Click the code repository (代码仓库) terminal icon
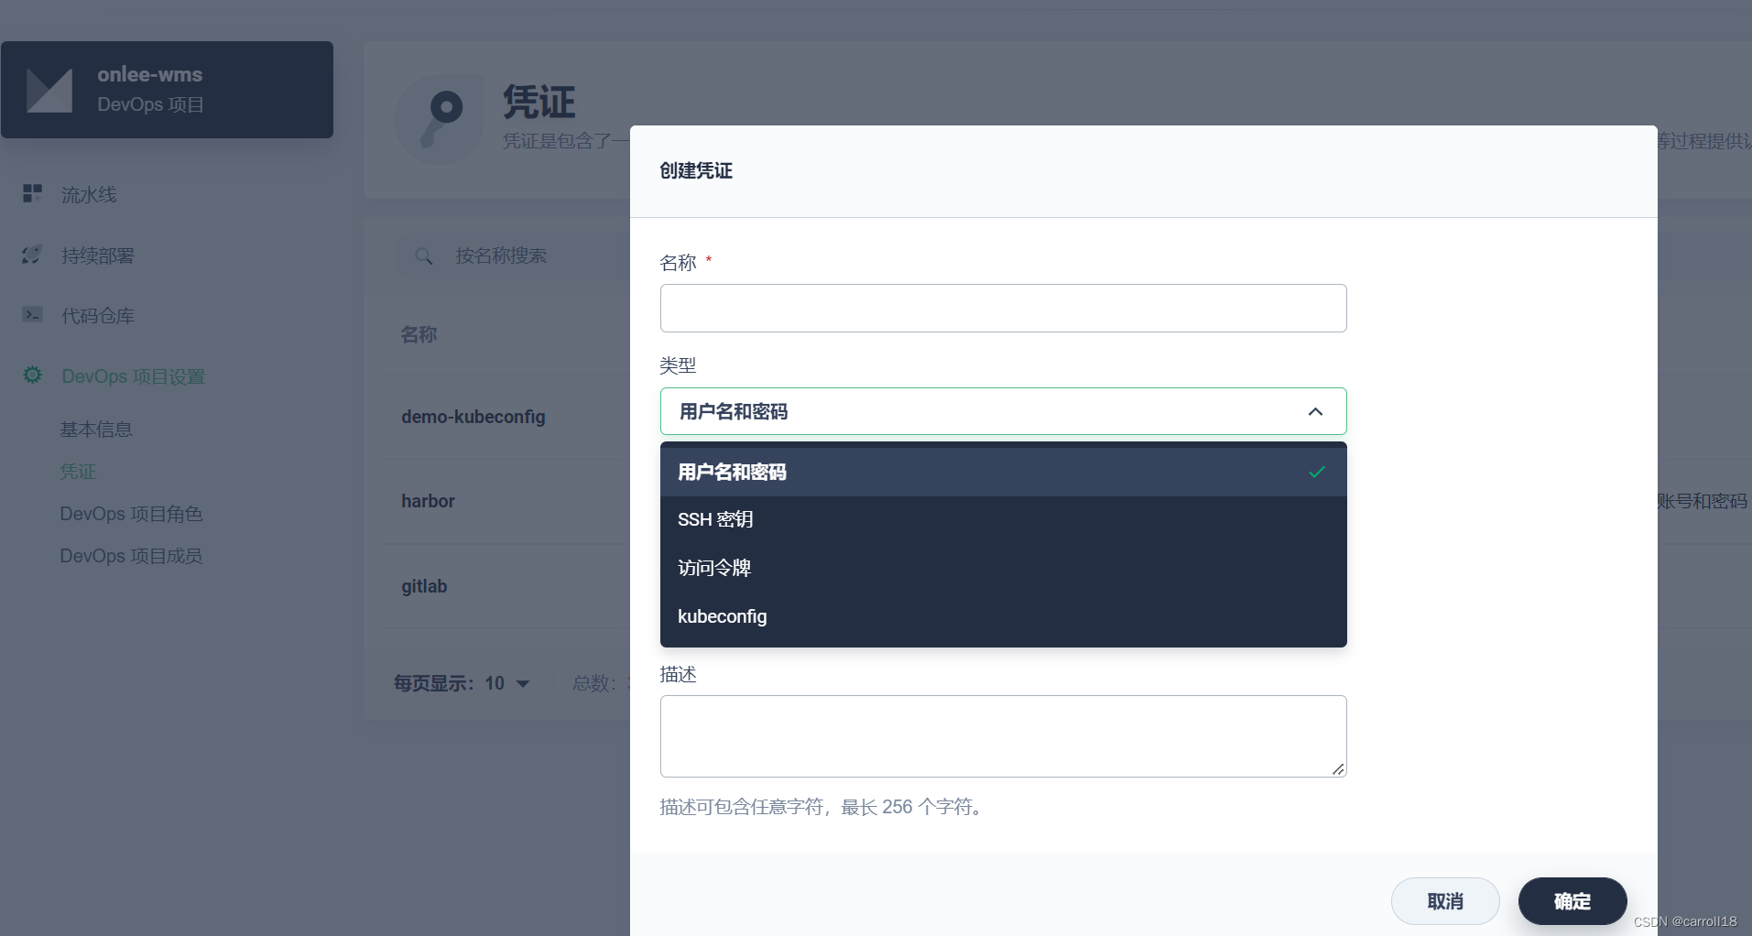Image resolution: width=1752 pixels, height=936 pixels. click(32, 315)
